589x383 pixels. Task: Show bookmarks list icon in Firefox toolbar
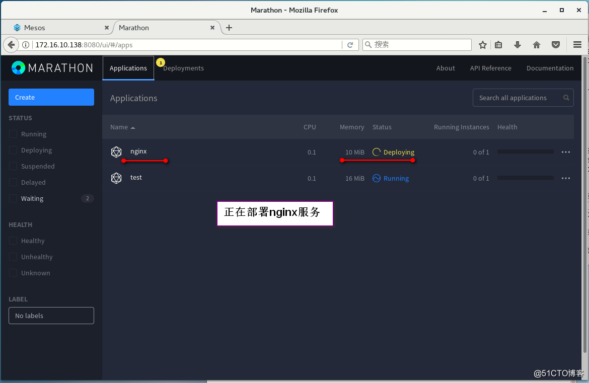498,45
